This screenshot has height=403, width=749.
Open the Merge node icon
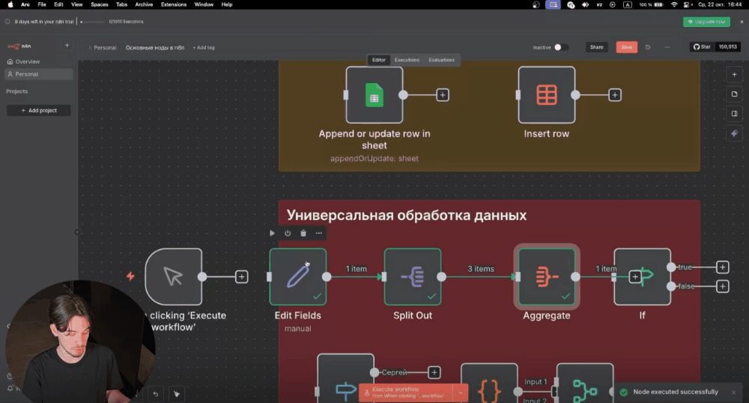coord(585,390)
